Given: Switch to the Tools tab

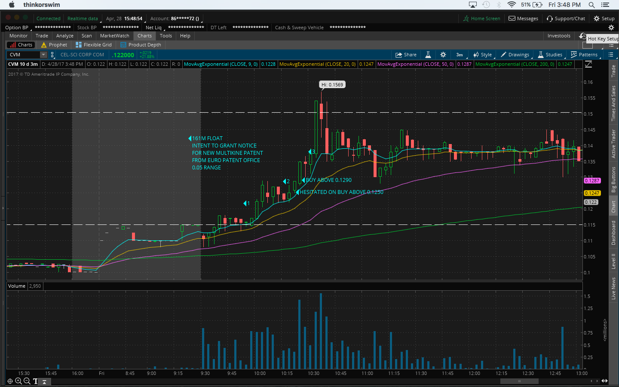Looking at the screenshot, I should 166,36.
